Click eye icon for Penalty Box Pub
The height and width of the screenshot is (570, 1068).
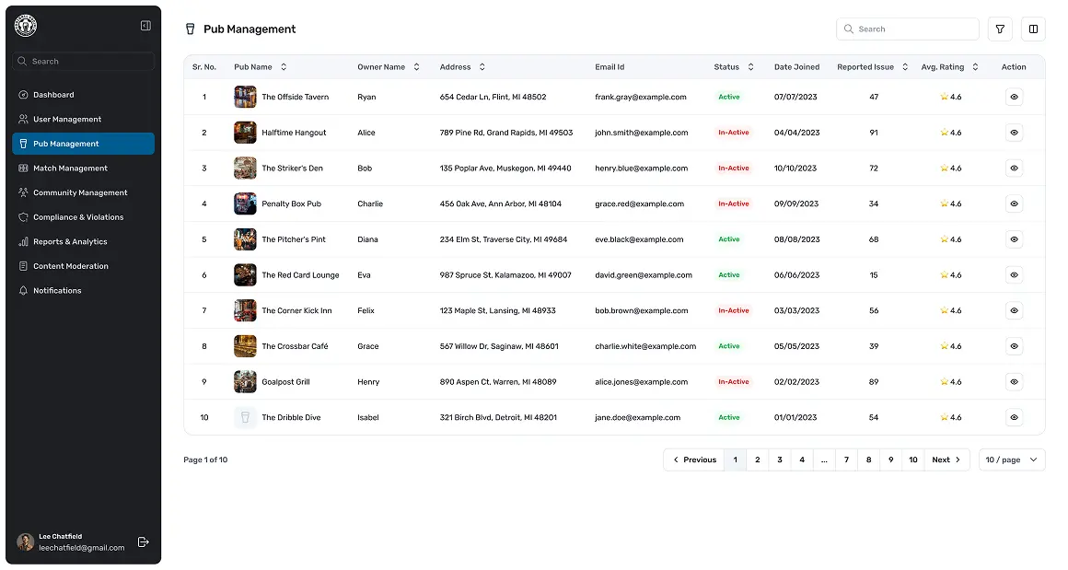coord(1014,204)
